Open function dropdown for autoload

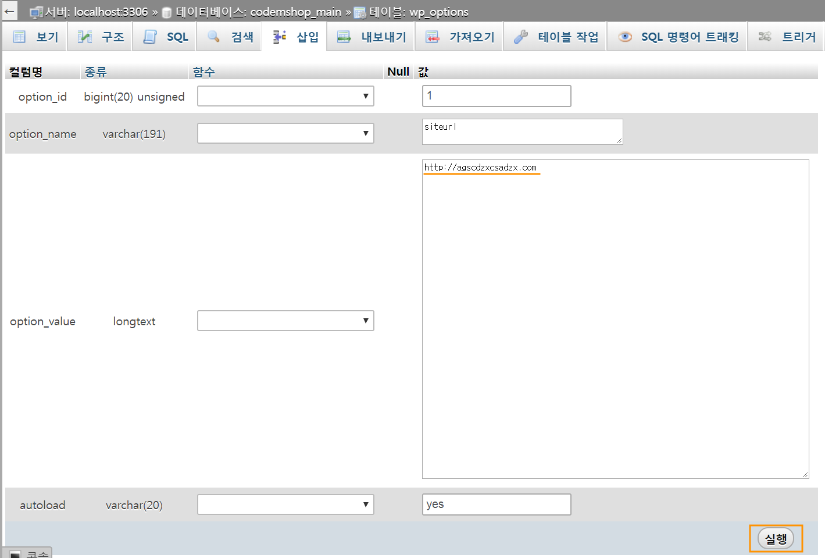[x=285, y=504]
